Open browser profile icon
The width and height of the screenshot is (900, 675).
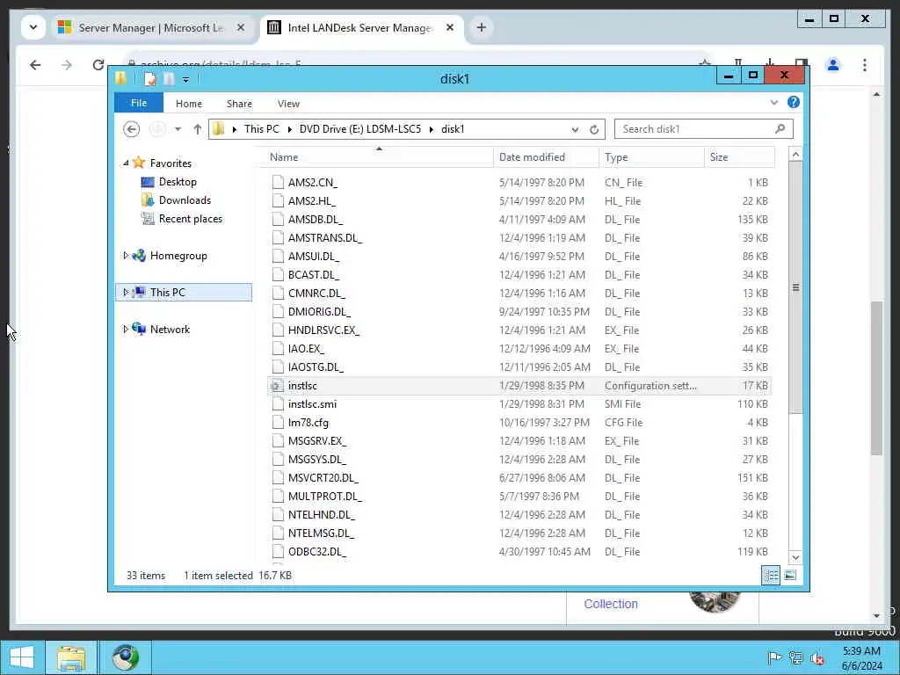pyautogui.click(x=833, y=65)
